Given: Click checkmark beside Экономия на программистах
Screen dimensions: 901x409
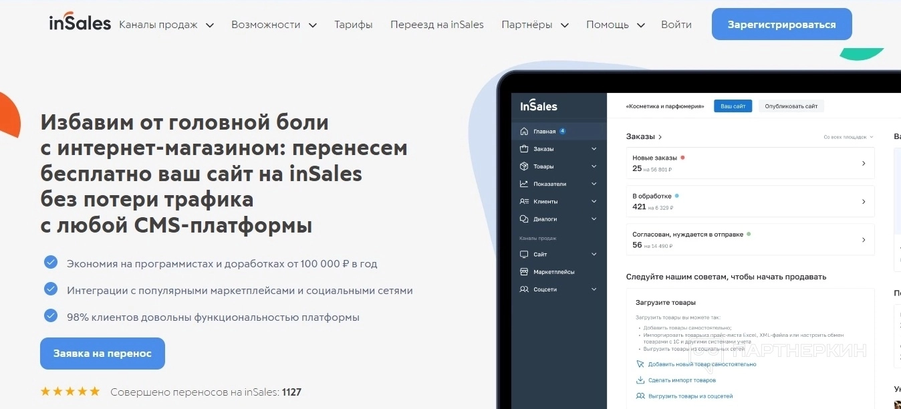Looking at the screenshot, I should (51, 262).
